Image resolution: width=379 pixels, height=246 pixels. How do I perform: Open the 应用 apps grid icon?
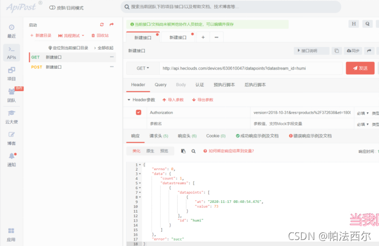[11, 235]
